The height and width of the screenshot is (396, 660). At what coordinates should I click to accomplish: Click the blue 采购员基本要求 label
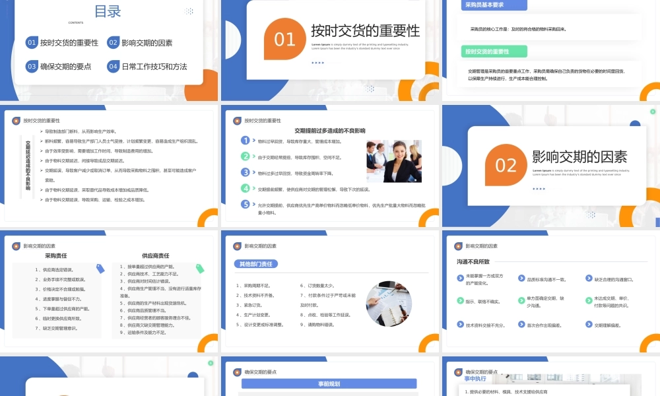point(494,5)
